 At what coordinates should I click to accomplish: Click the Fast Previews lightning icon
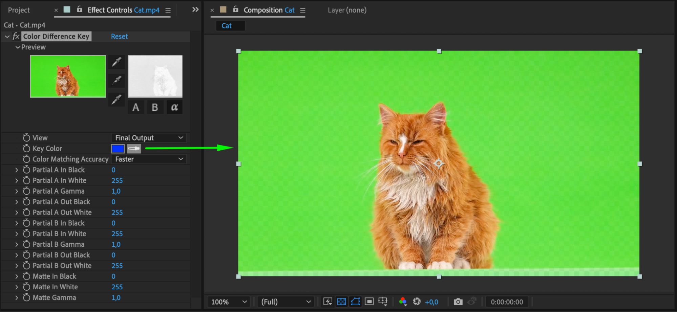pos(327,302)
